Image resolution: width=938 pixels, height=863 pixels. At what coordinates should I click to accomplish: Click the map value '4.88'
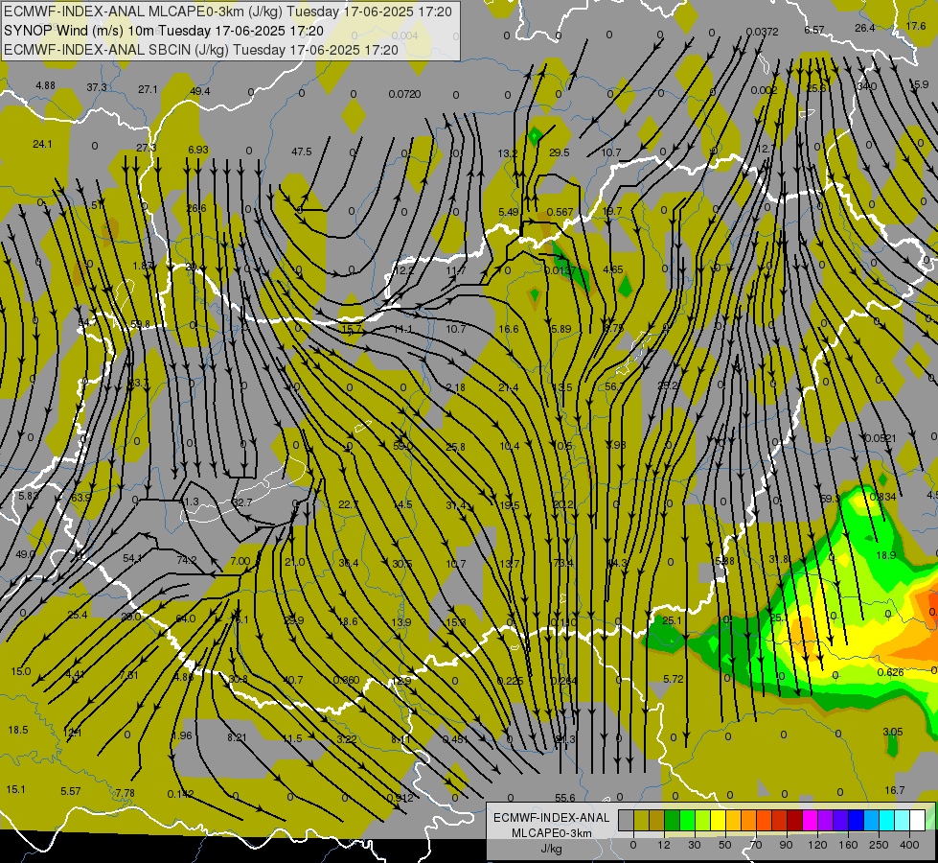[45, 85]
